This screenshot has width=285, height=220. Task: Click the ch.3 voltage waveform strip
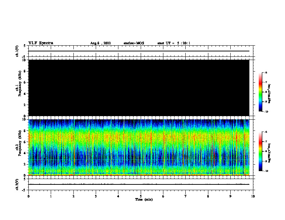pyautogui.click(x=141, y=184)
